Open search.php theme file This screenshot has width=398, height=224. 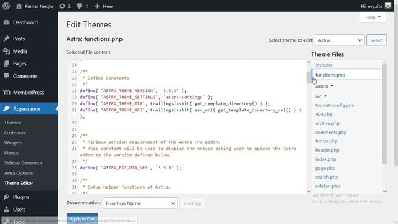pos(326,177)
